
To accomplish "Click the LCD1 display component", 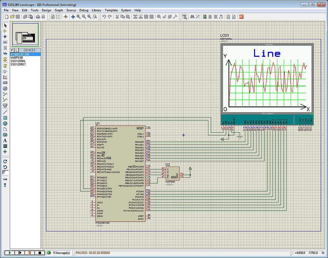I will click(267, 84).
